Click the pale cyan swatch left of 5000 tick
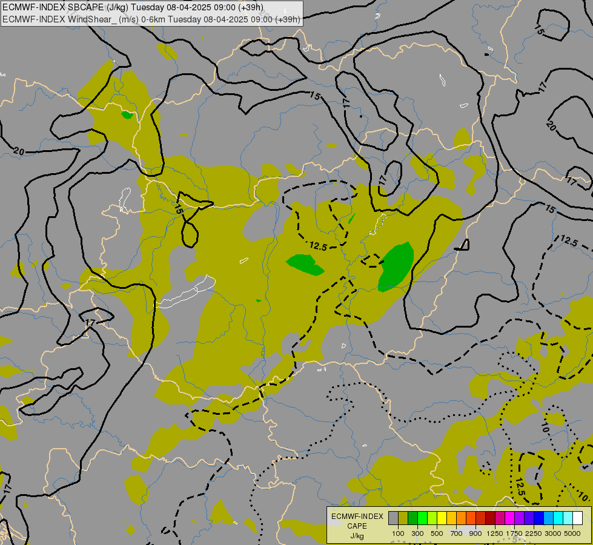This screenshot has width=593, height=545. coord(568,518)
